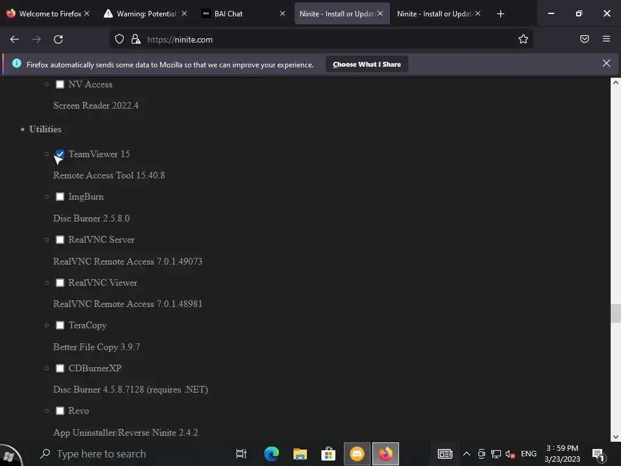Click the scrollbar down arrow
621x466 pixels.
coord(616,437)
